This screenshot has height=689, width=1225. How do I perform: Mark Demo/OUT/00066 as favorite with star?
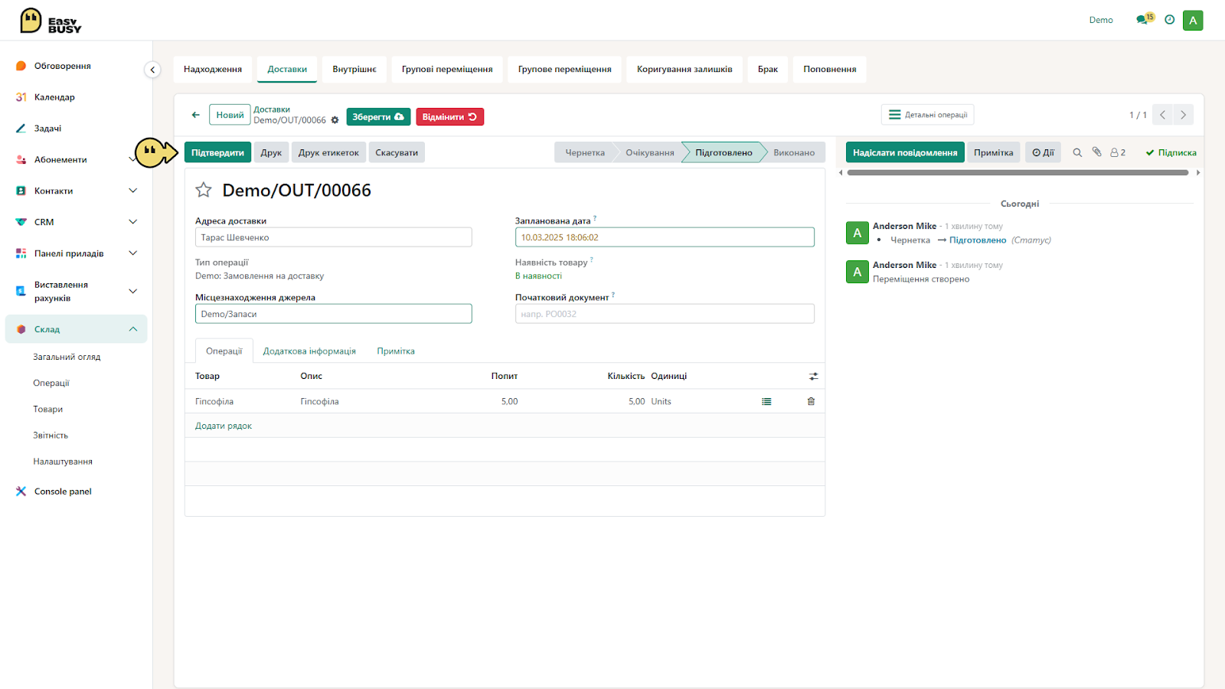(203, 190)
